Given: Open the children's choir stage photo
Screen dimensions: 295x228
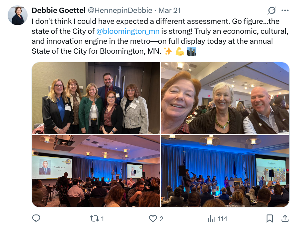Looking at the screenshot, I should coord(225,171).
